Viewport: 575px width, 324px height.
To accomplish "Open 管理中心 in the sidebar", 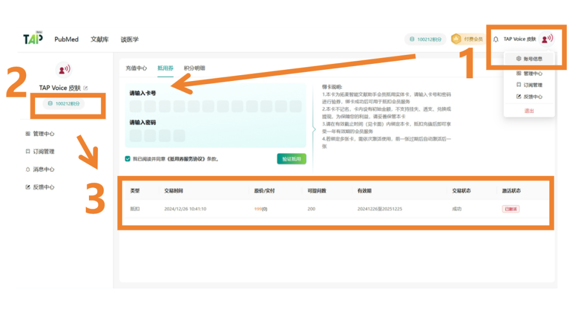I will point(40,134).
